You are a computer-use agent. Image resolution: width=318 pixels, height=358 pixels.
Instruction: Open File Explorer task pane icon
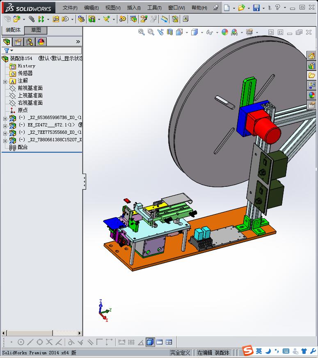[x=311, y=76]
